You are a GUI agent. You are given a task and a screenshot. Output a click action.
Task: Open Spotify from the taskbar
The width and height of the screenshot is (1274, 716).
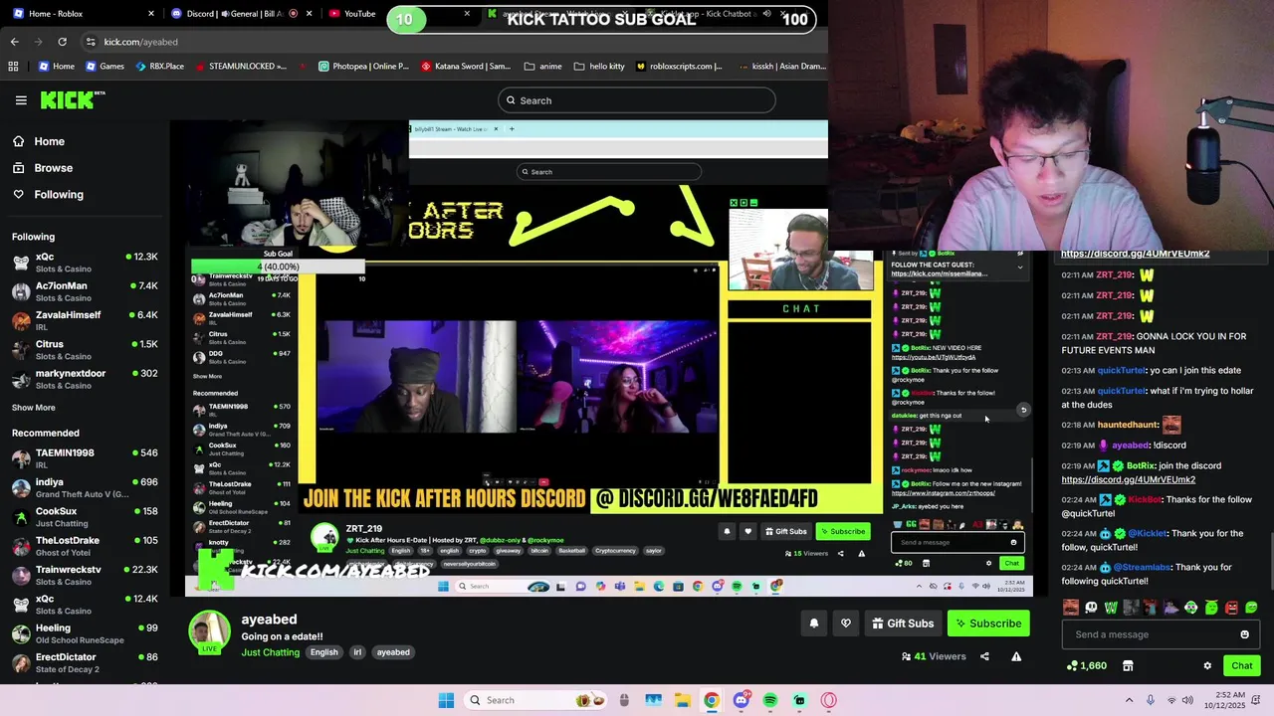770,700
